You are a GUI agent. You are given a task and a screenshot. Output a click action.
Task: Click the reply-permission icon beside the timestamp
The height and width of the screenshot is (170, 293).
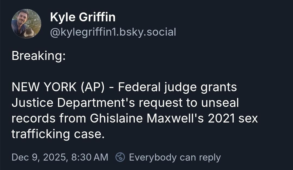click(120, 157)
